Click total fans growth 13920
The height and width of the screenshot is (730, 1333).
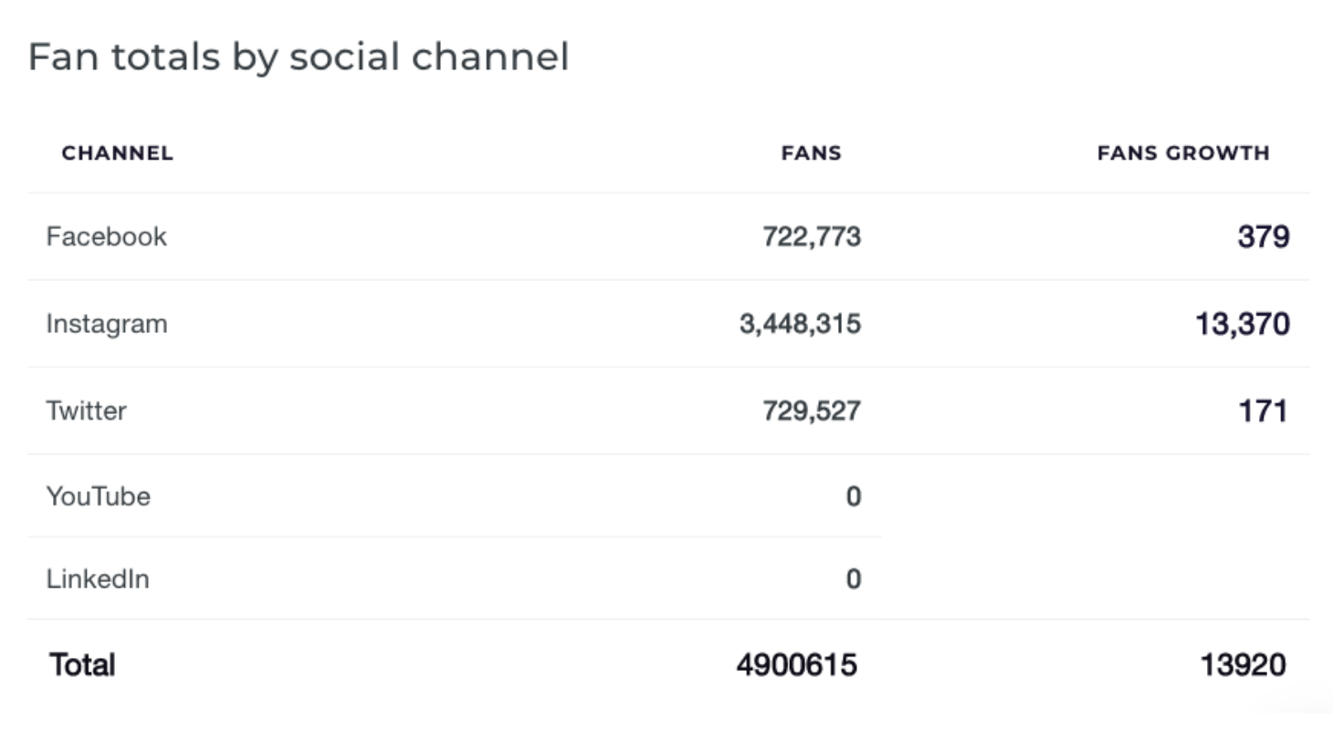pos(1243,664)
